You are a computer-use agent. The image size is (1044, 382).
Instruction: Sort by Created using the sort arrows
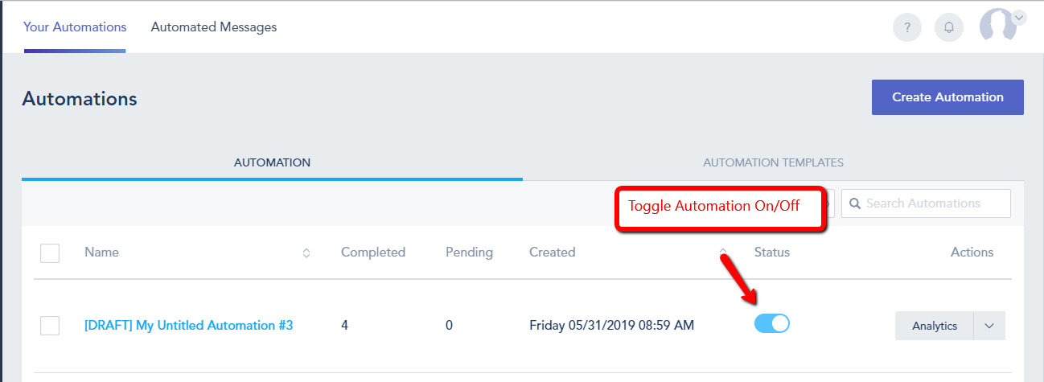pos(723,253)
